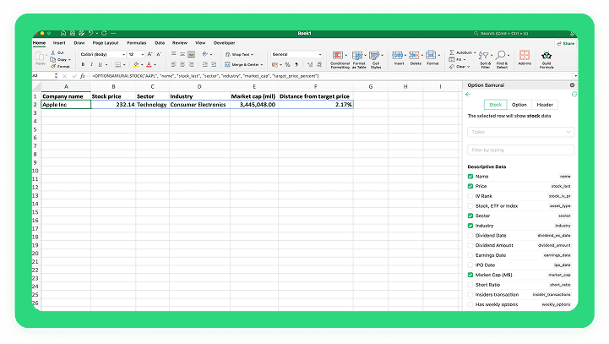The image size is (609, 344).
Task: Click the Comma style icon
Action: tap(296, 64)
